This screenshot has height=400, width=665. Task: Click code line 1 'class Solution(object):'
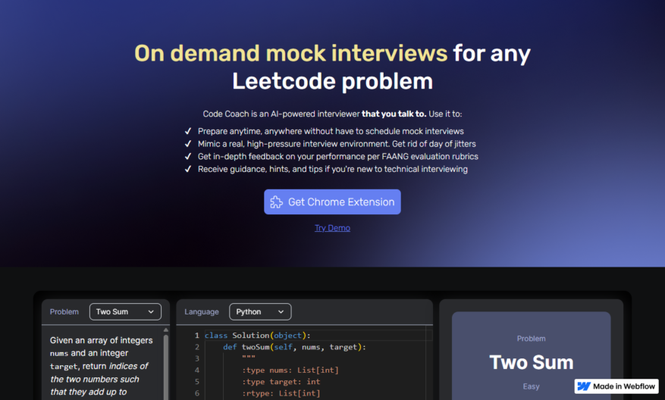(258, 335)
